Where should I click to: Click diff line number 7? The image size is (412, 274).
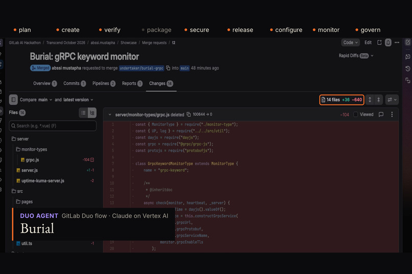[x=113, y=164]
